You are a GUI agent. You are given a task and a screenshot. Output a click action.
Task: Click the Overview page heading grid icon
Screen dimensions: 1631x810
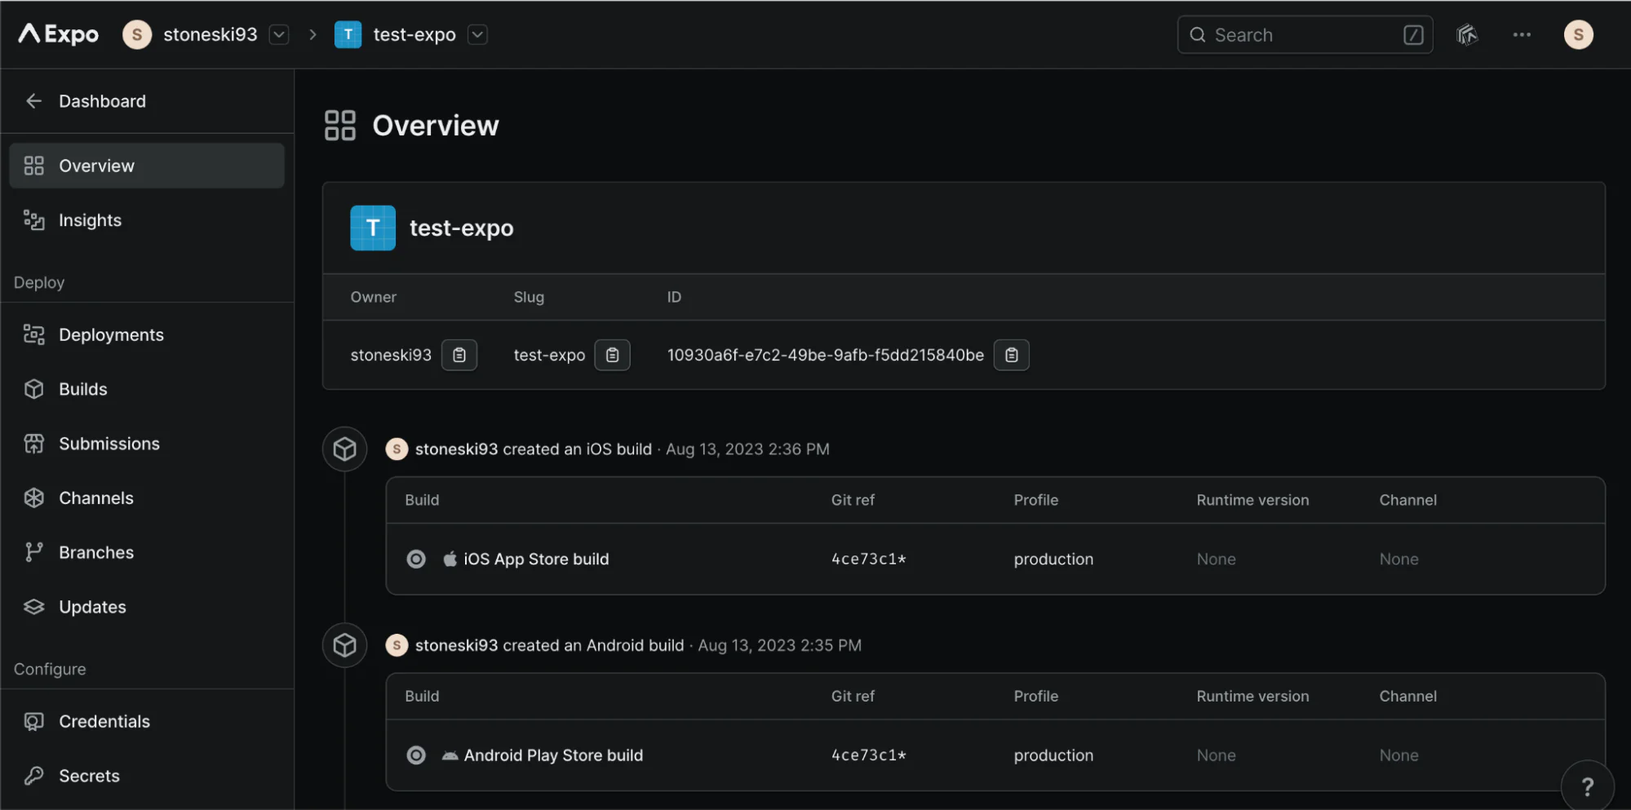339,126
